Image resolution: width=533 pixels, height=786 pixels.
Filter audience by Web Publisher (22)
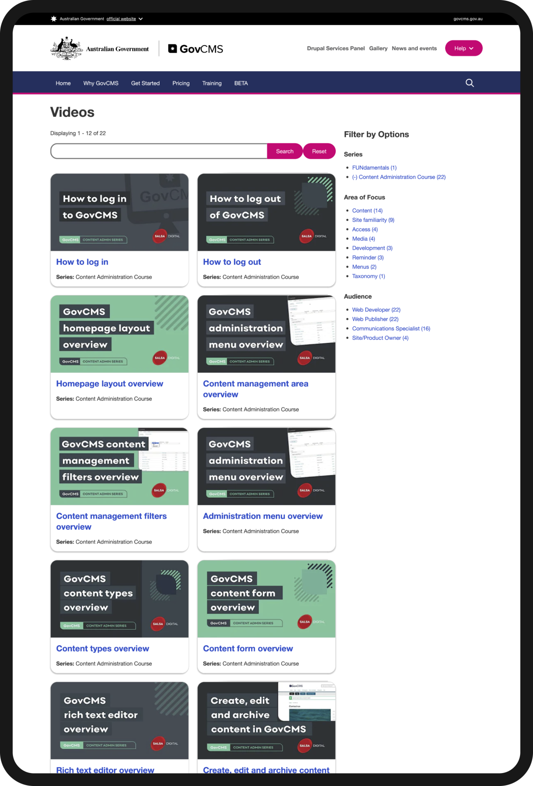[x=375, y=319]
